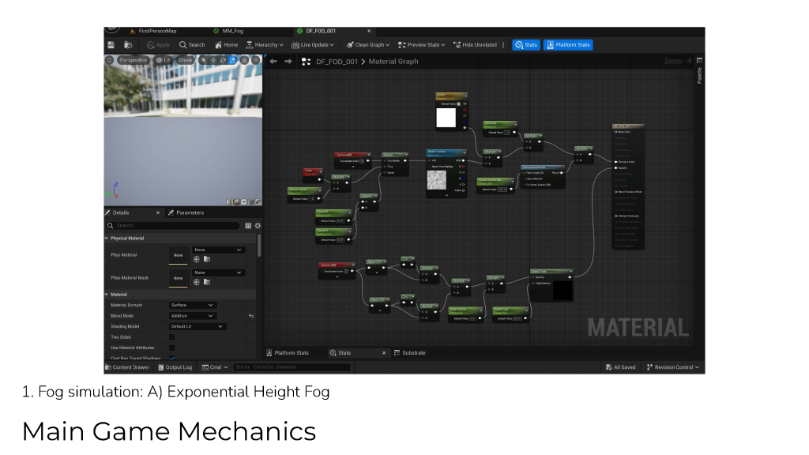Reset Blend Mode to default arrow icon
Viewport: 809px width, 455px height.
251,316
